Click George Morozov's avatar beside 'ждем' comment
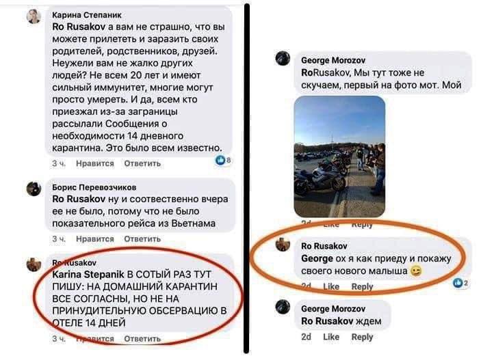Image resolution: width=494 pixels, height=356 pixels. pyautogui.click(x=283, y=307)
